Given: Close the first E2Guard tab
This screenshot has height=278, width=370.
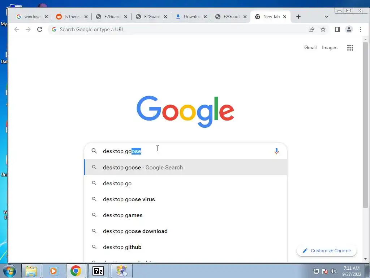Looking at the screenshot, I should (x=126, y=17).
